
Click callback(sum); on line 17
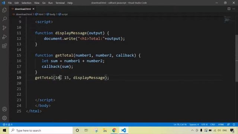pos(57,67)
